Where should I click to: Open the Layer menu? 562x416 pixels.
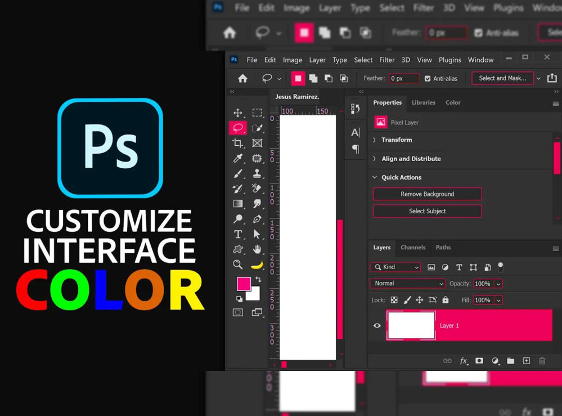click(x=317, y=60)
